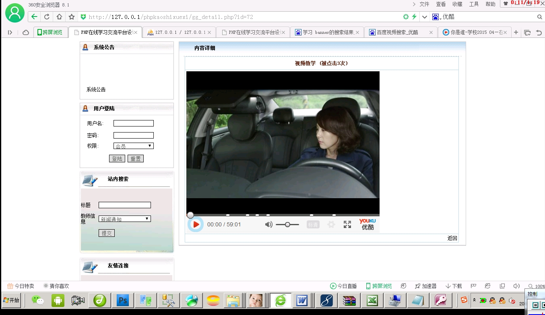Screen dimensions: 545x315
Task: Change the 标清 video quality setting
Action: pyautogui.click(x=313, y=224)
